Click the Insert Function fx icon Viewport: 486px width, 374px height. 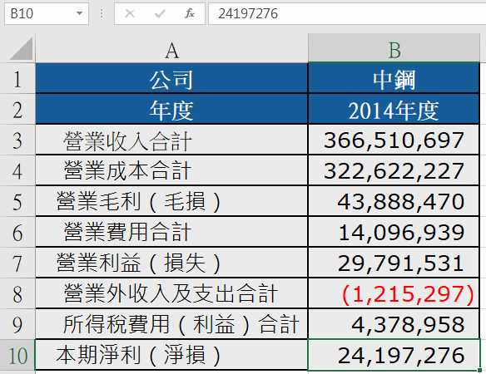pos(190,13)
